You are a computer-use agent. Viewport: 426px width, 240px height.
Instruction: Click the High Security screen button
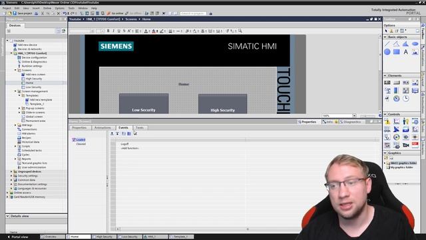pos(222,104)
